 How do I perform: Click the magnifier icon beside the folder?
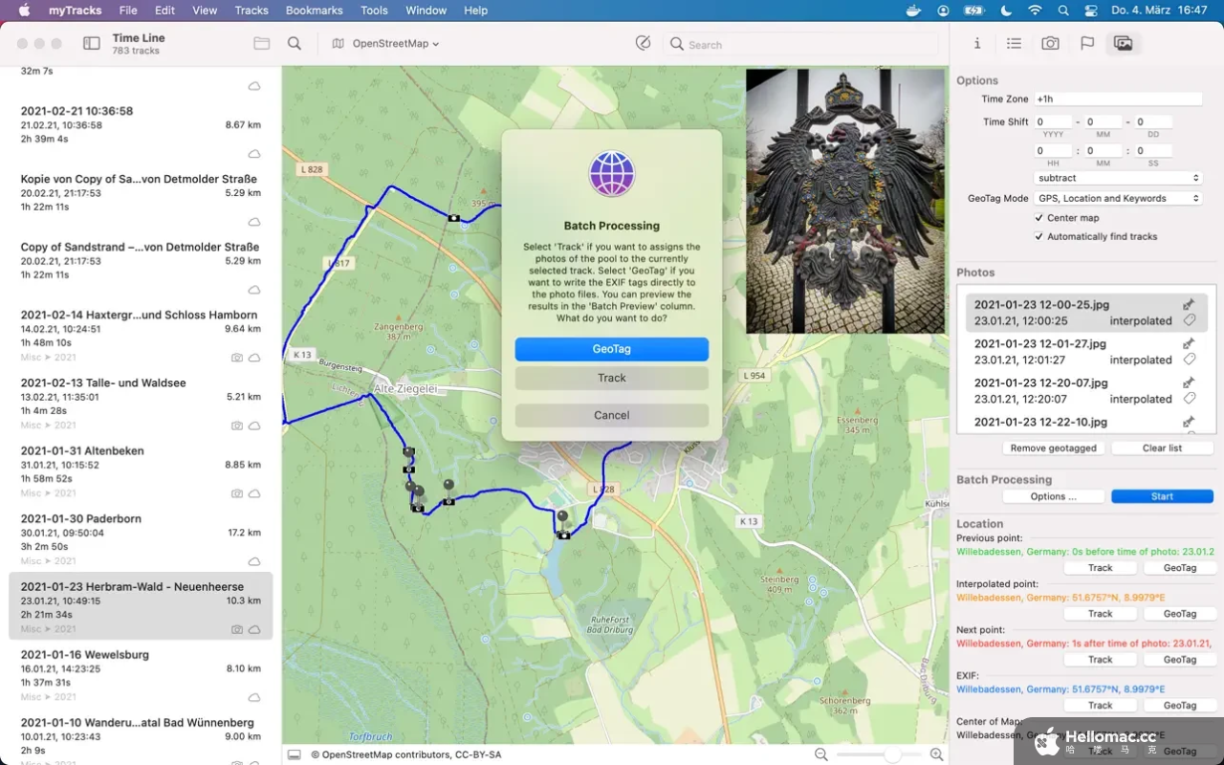tap(295, 44)
